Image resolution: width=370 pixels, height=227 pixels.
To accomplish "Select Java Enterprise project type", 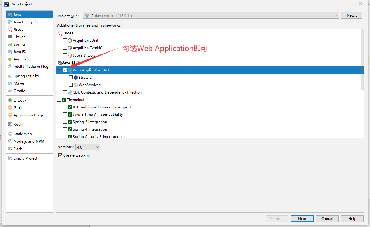I will tap(30, 22).
